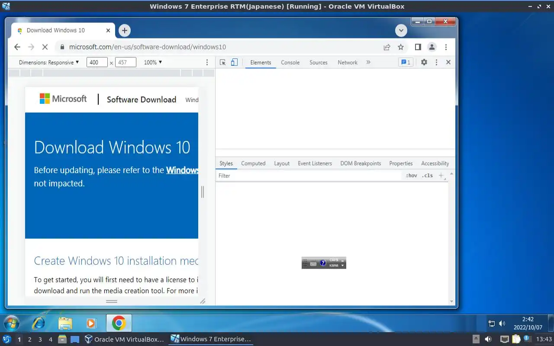Switch to the Console tab
This screenshot has width=554, height=346.
click(x=290, y=62)
